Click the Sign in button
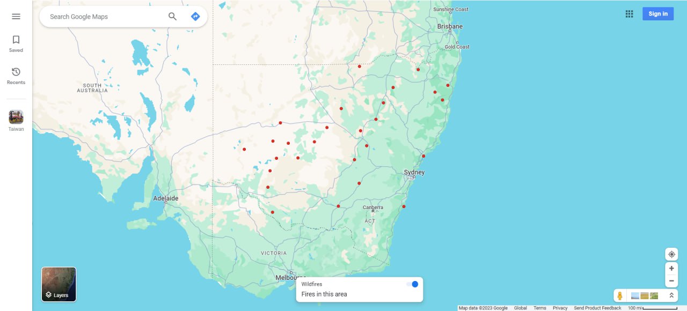The image size is (687, 311). (657, 14)
